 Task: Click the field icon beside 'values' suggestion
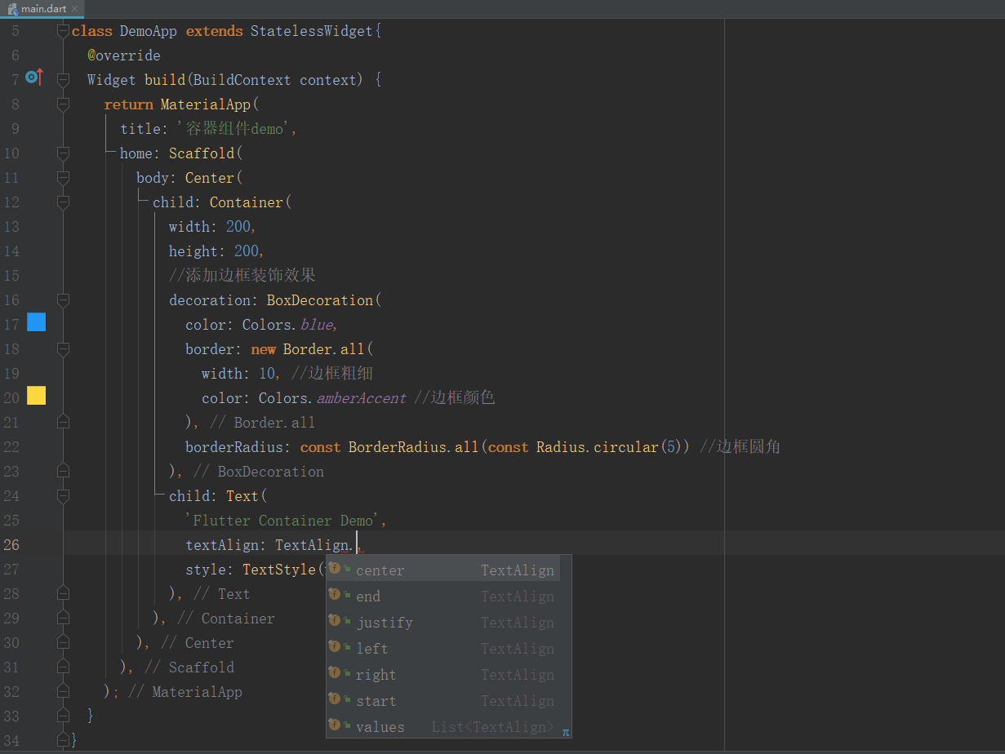pyautogui.click(x=336, y=725)
